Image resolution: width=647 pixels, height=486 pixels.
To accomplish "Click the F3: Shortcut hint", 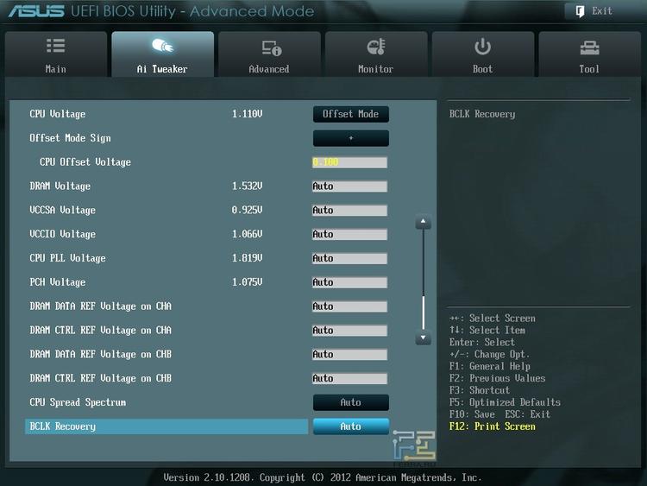I will coord(480,390).
